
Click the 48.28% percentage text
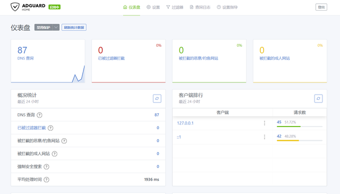[290, 136]
